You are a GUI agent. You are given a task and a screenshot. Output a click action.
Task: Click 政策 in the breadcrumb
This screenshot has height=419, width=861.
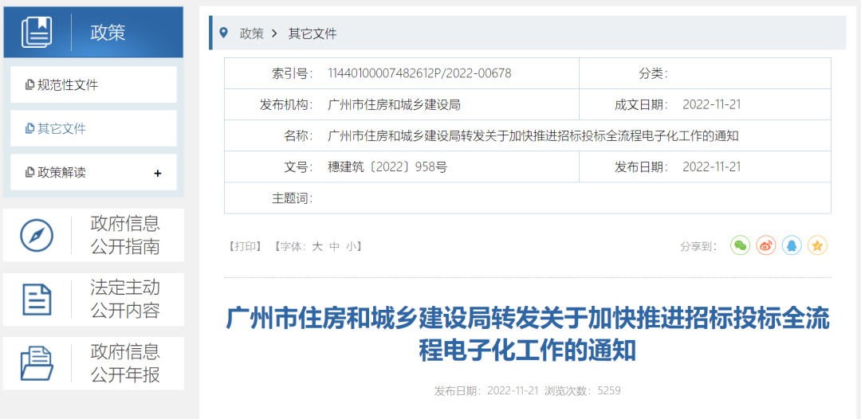pyautogui.click(x=251, y=33)
